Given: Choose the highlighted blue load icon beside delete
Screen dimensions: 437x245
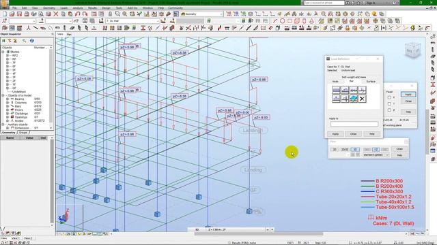Looking at the screenshot, I should tap(354, 99).
